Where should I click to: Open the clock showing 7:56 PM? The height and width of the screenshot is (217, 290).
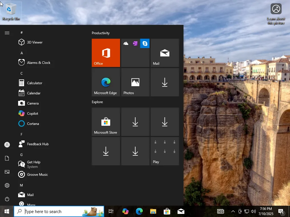point(266,211)
